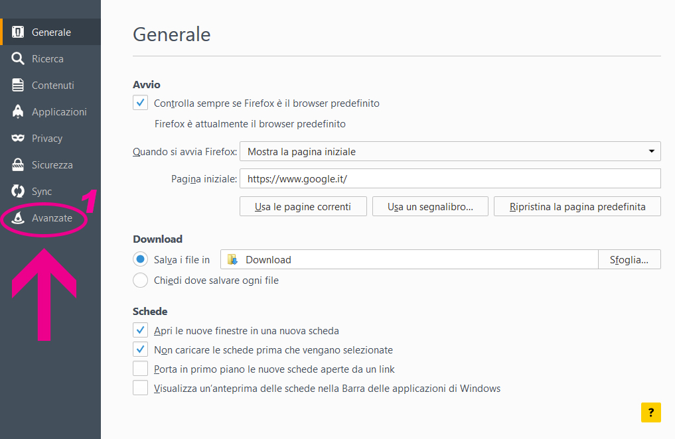Open the 'Quando si avvia Firefox' dropdown
The height and width of the screenshot is (439, 675).
[x=450, y=151]
